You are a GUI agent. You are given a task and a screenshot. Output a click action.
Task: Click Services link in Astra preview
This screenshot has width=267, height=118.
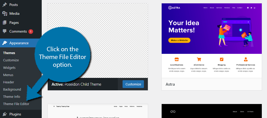pos(219,8)
